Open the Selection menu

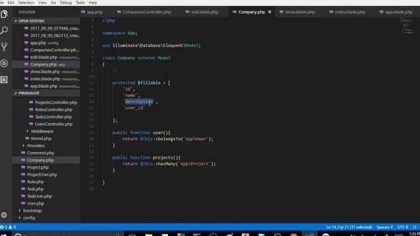[26, 3]
